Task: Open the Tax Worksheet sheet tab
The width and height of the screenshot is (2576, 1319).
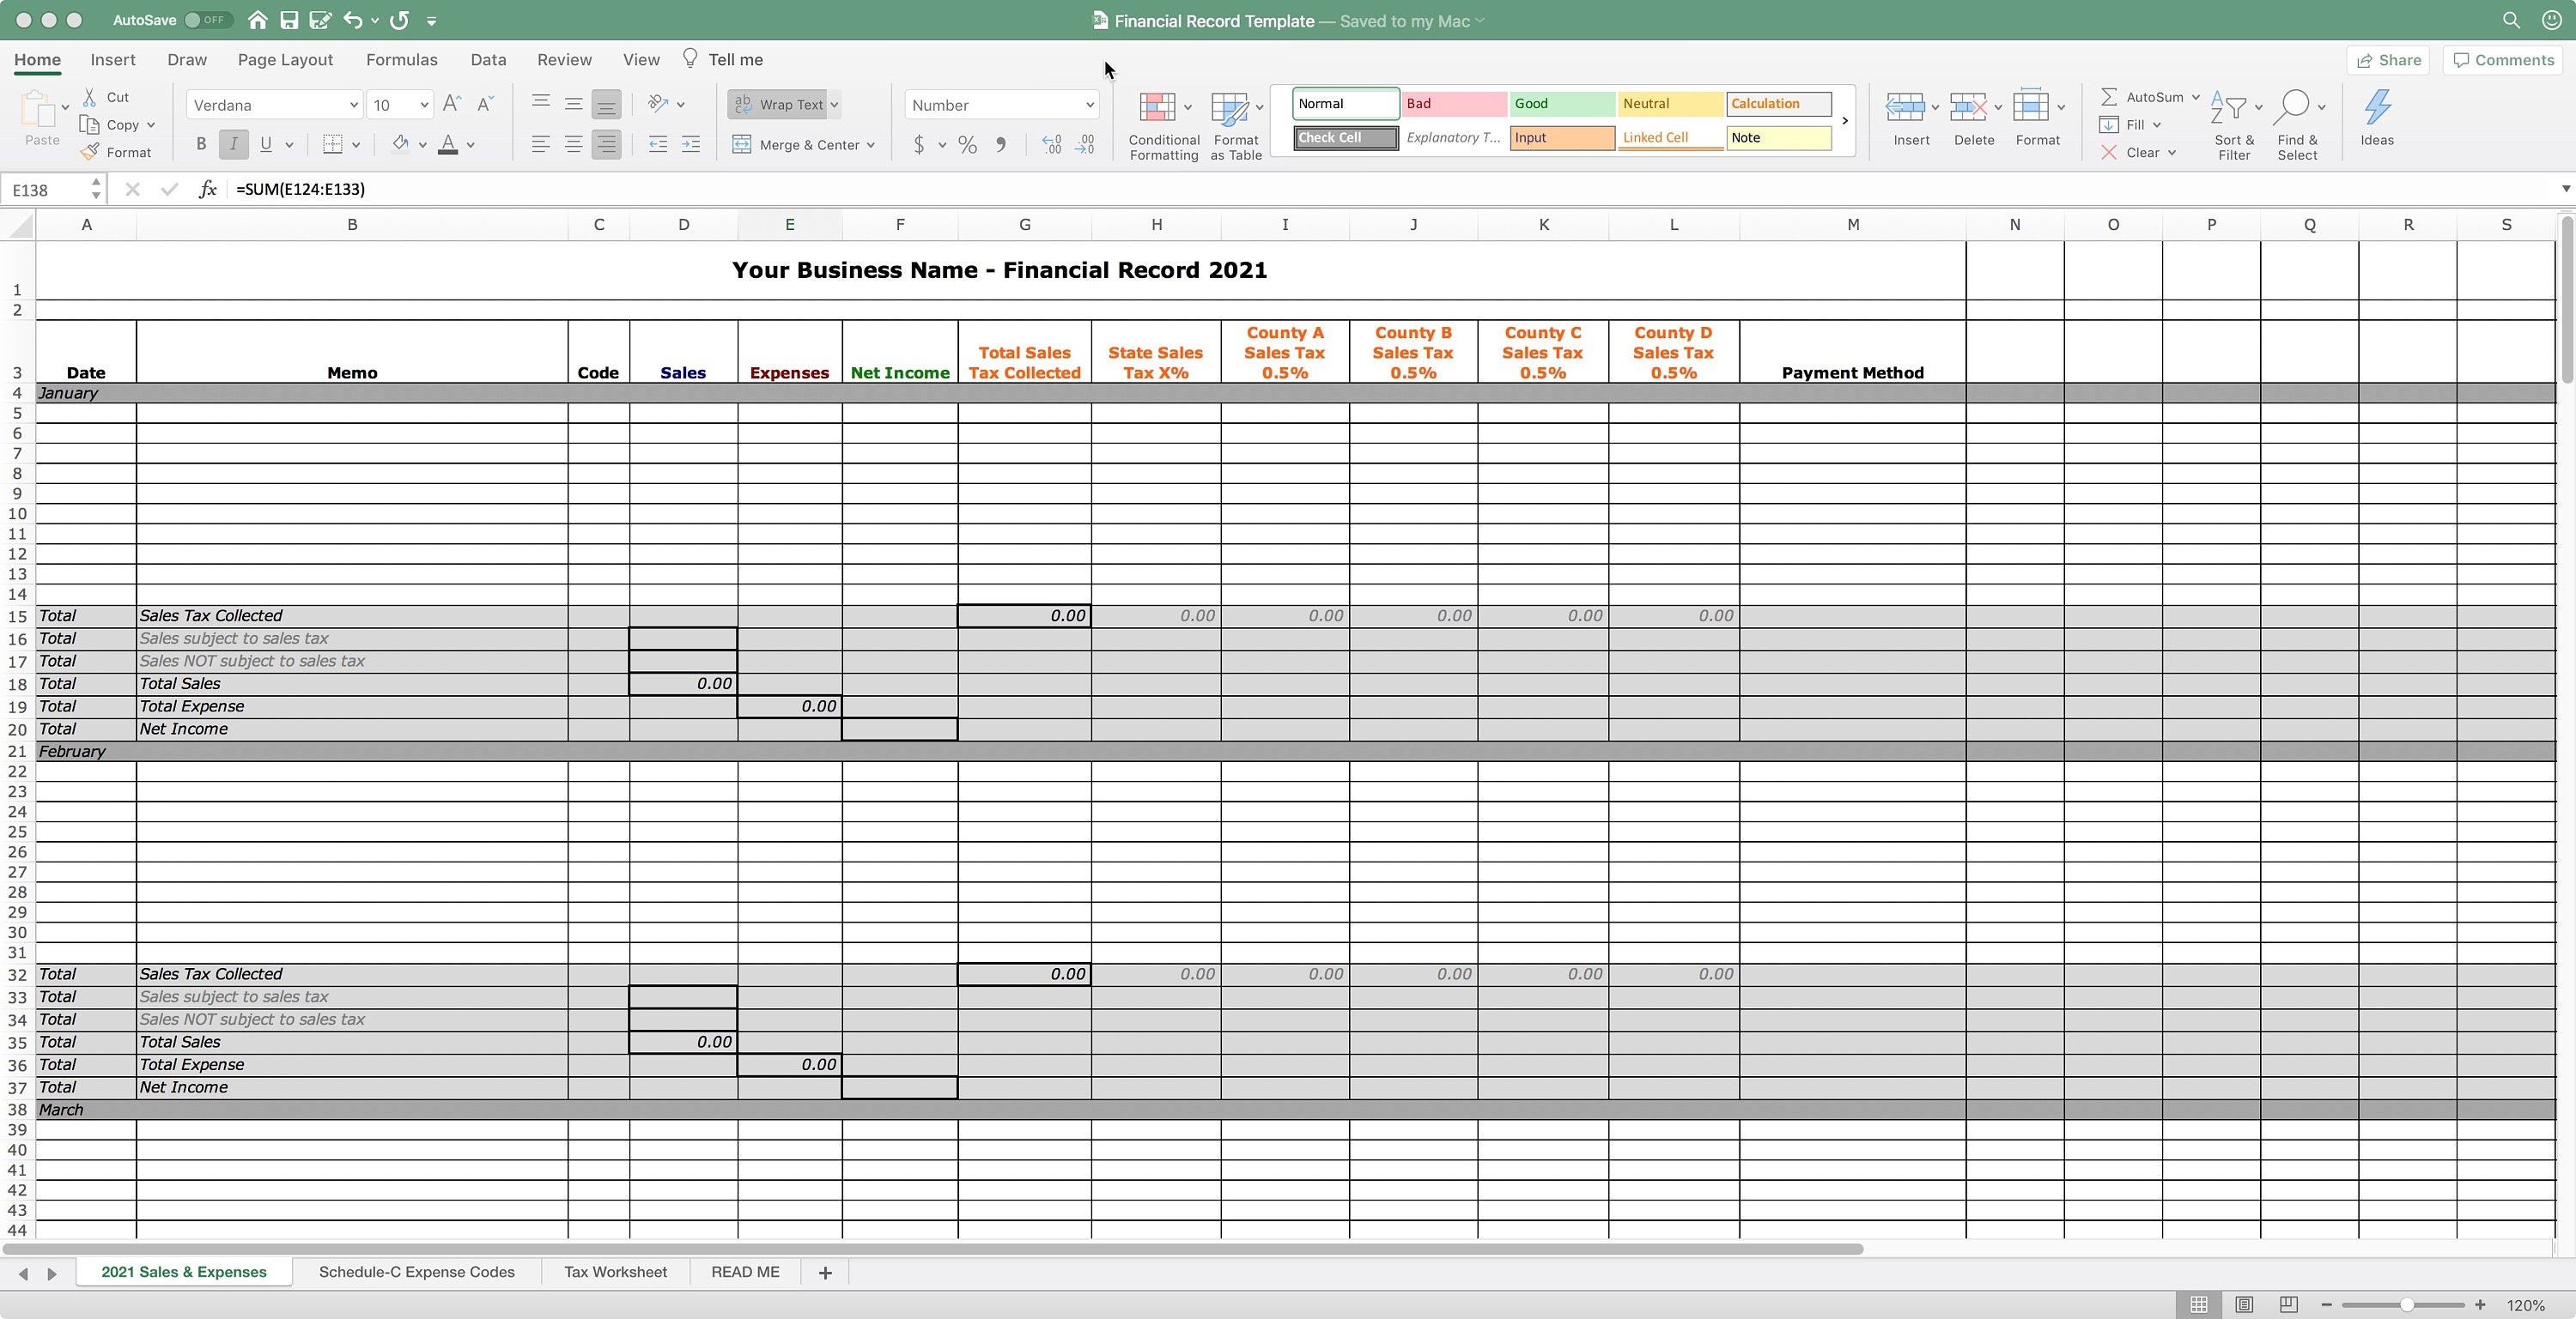Action: pyautogui.click(x=615, y=1272)
